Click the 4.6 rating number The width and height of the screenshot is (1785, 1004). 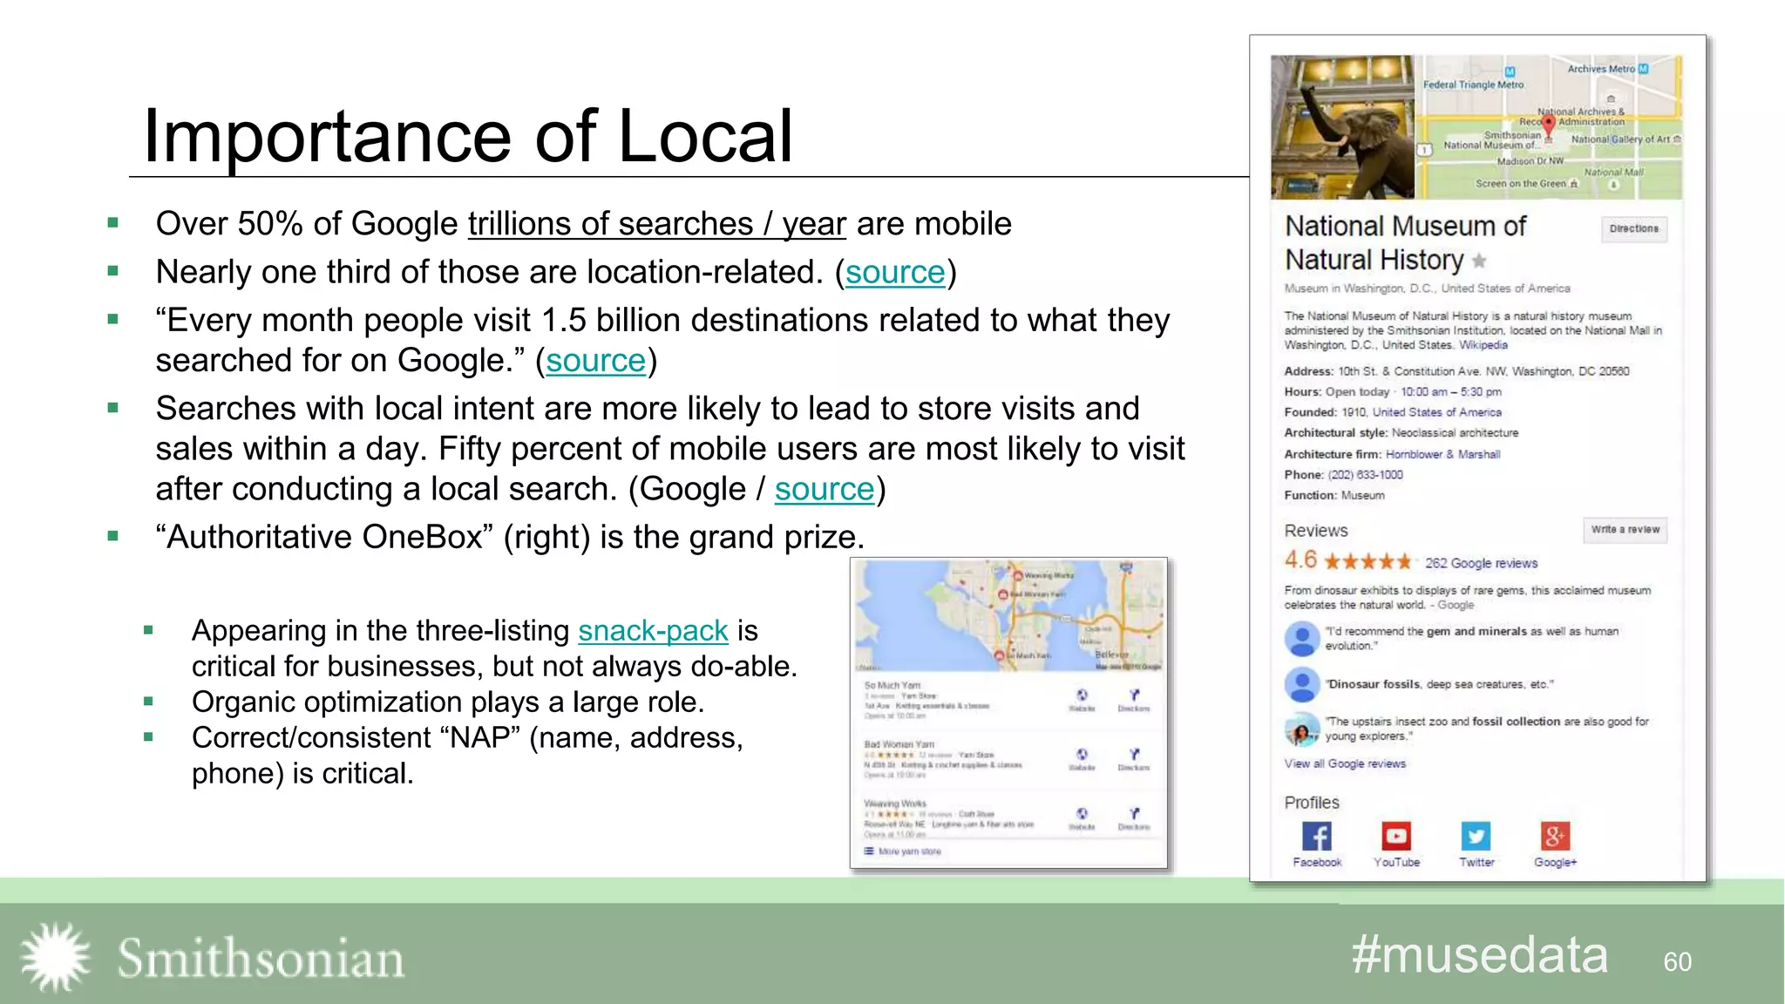coord(1300,560)
